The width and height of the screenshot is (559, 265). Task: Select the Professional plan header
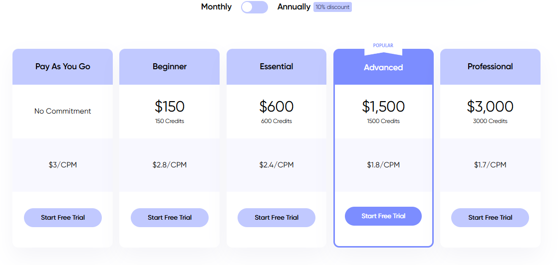pos(490,67)
